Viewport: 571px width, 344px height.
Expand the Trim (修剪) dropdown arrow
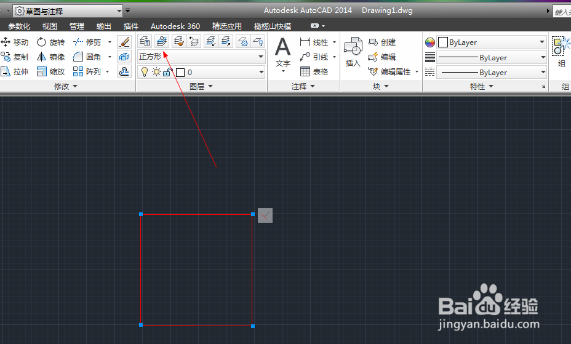[x=110, y=42]
